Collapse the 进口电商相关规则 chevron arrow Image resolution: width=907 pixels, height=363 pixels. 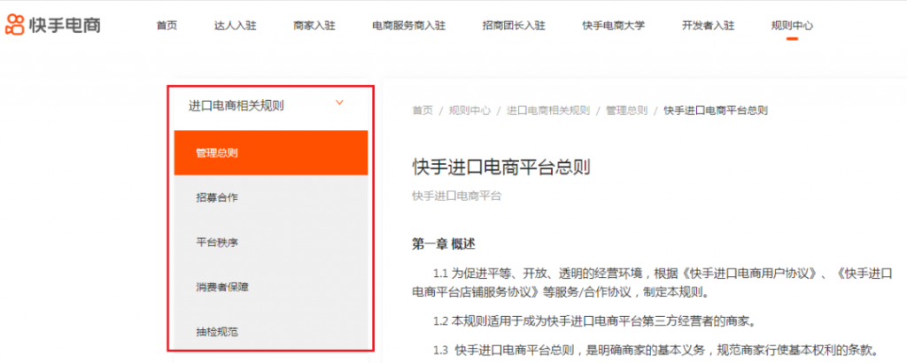tap(339, 103)
